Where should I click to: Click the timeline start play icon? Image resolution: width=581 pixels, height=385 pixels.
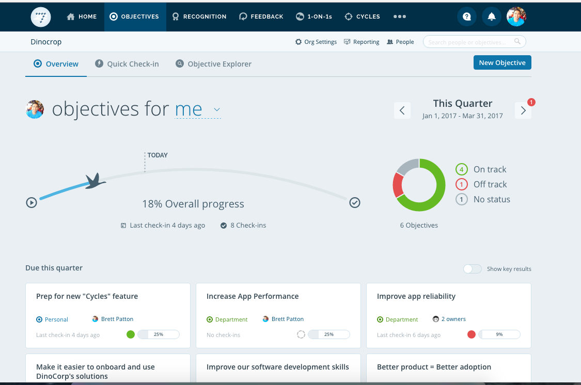pyautogui.click(x=32, y=203)
